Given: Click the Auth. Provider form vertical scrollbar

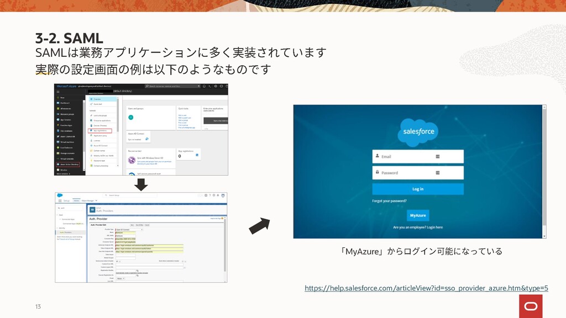Looking at the screenshot, I should [225, 249].
